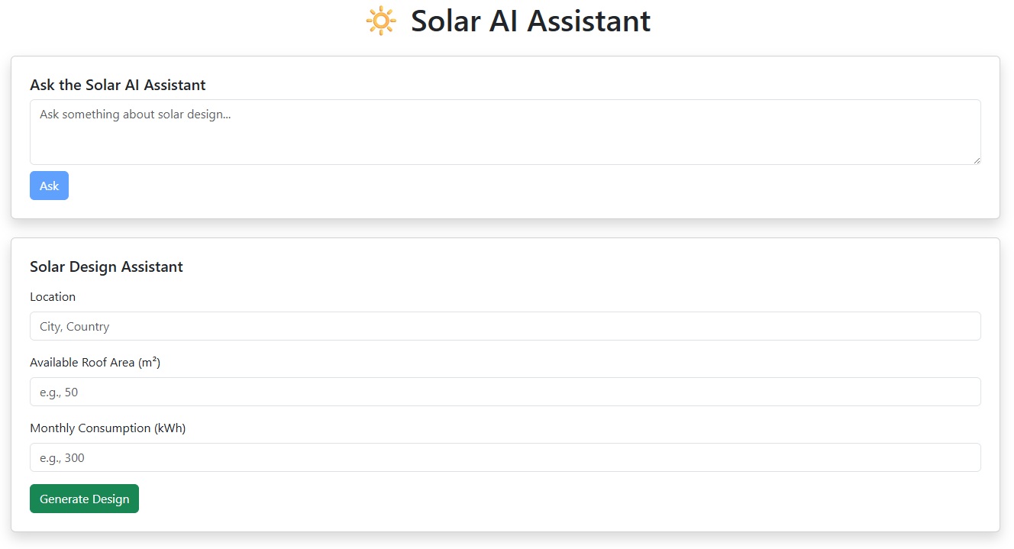Click the 'Solar Design Assistant' heading
The image size is (1014, 549).
pyautogui.click(x=106, y=266)
